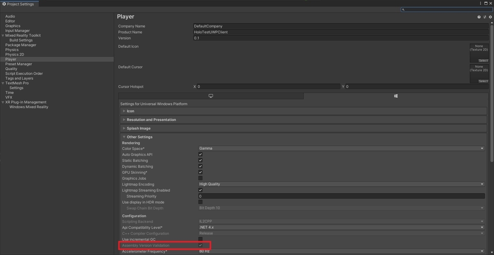This screenshot has height=255, width=494.
Task: Open Settings under TextMesh Pro
Action: coord(16,88)
